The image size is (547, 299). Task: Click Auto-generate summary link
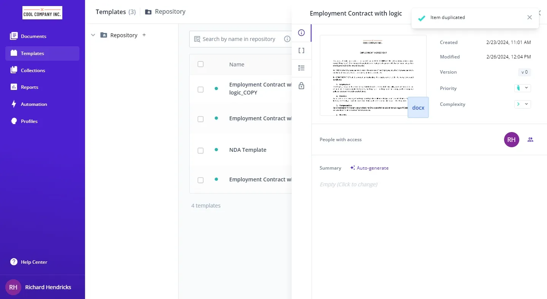pyautogui.click(x=369, y=168)
